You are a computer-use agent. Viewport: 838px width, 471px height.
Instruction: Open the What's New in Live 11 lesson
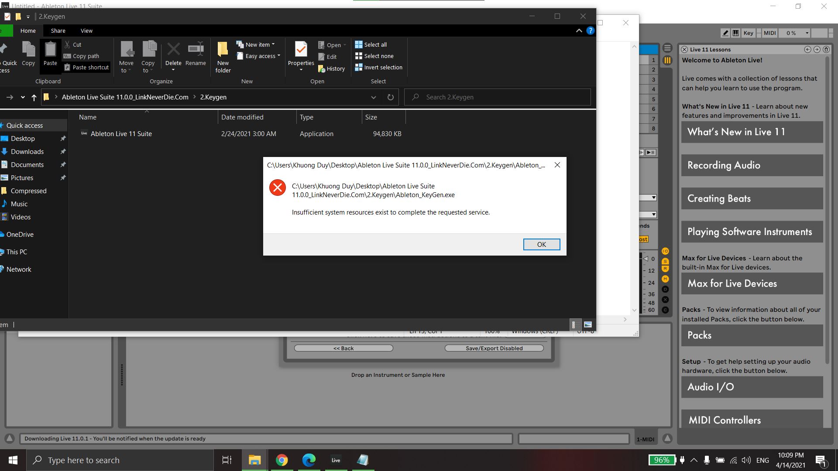click(x=752, y=132)
